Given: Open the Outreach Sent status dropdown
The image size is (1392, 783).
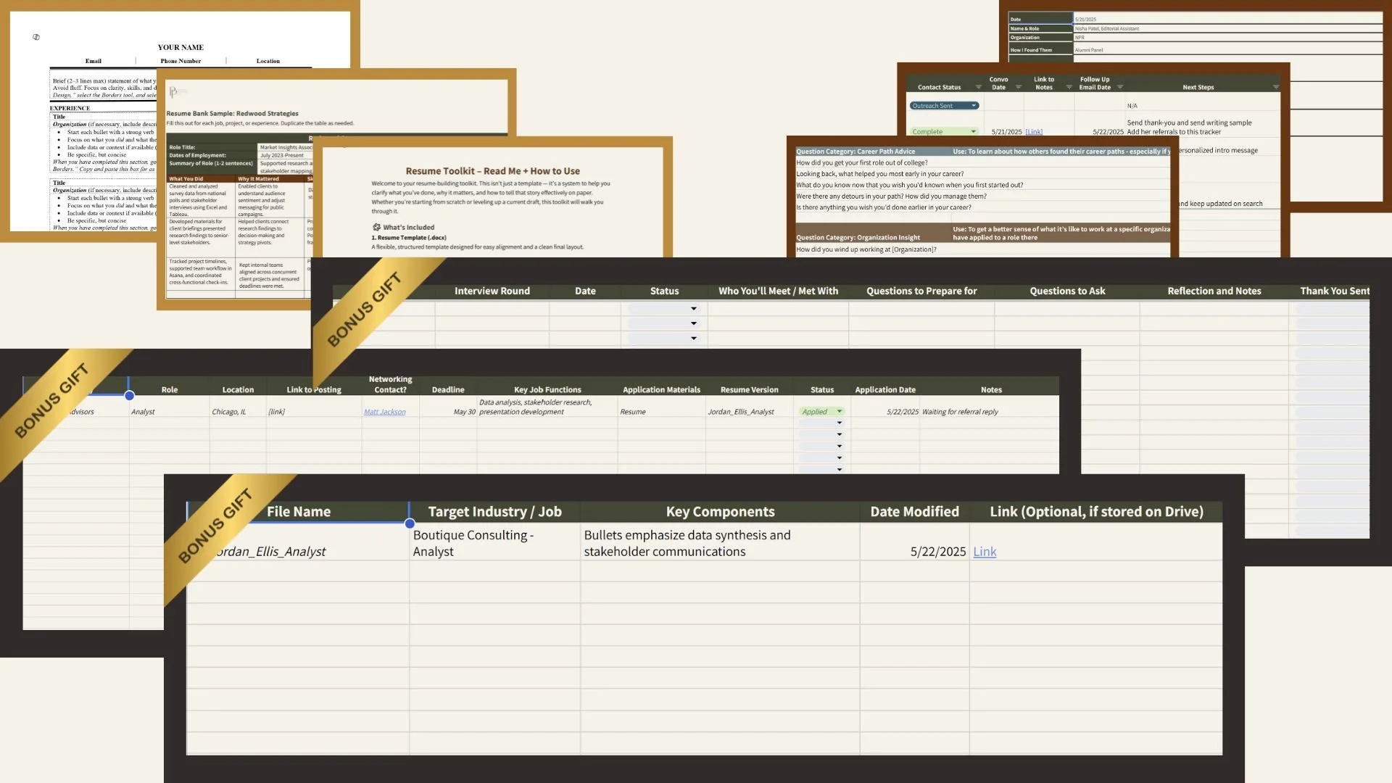Looking at the screenshot, I should [974, 106].
